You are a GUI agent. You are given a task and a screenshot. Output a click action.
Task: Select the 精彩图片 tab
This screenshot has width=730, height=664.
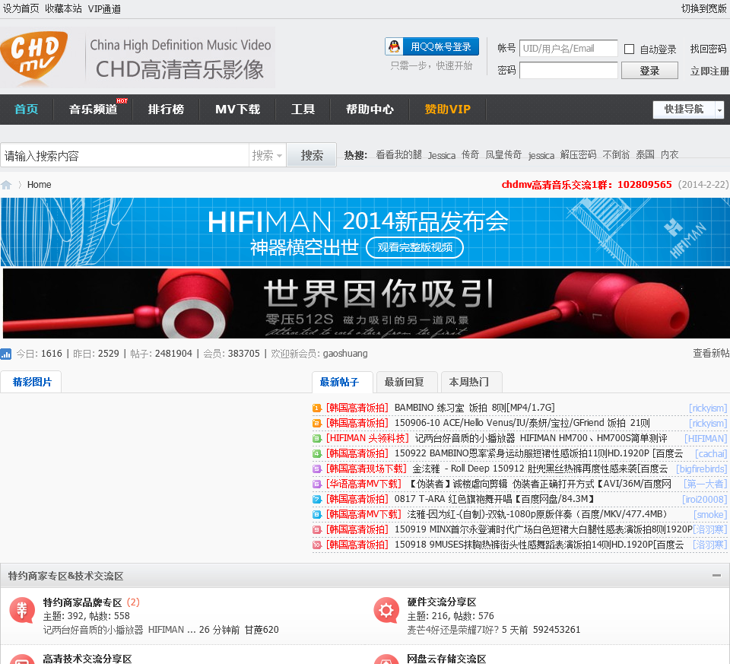pyautogui.click(x=31, y=383)
